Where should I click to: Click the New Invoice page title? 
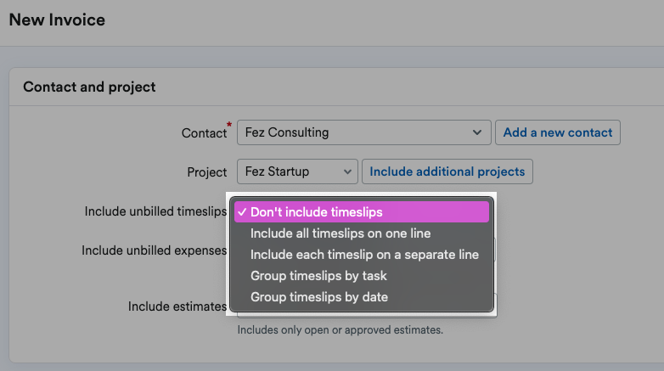[x=57, y=20]
